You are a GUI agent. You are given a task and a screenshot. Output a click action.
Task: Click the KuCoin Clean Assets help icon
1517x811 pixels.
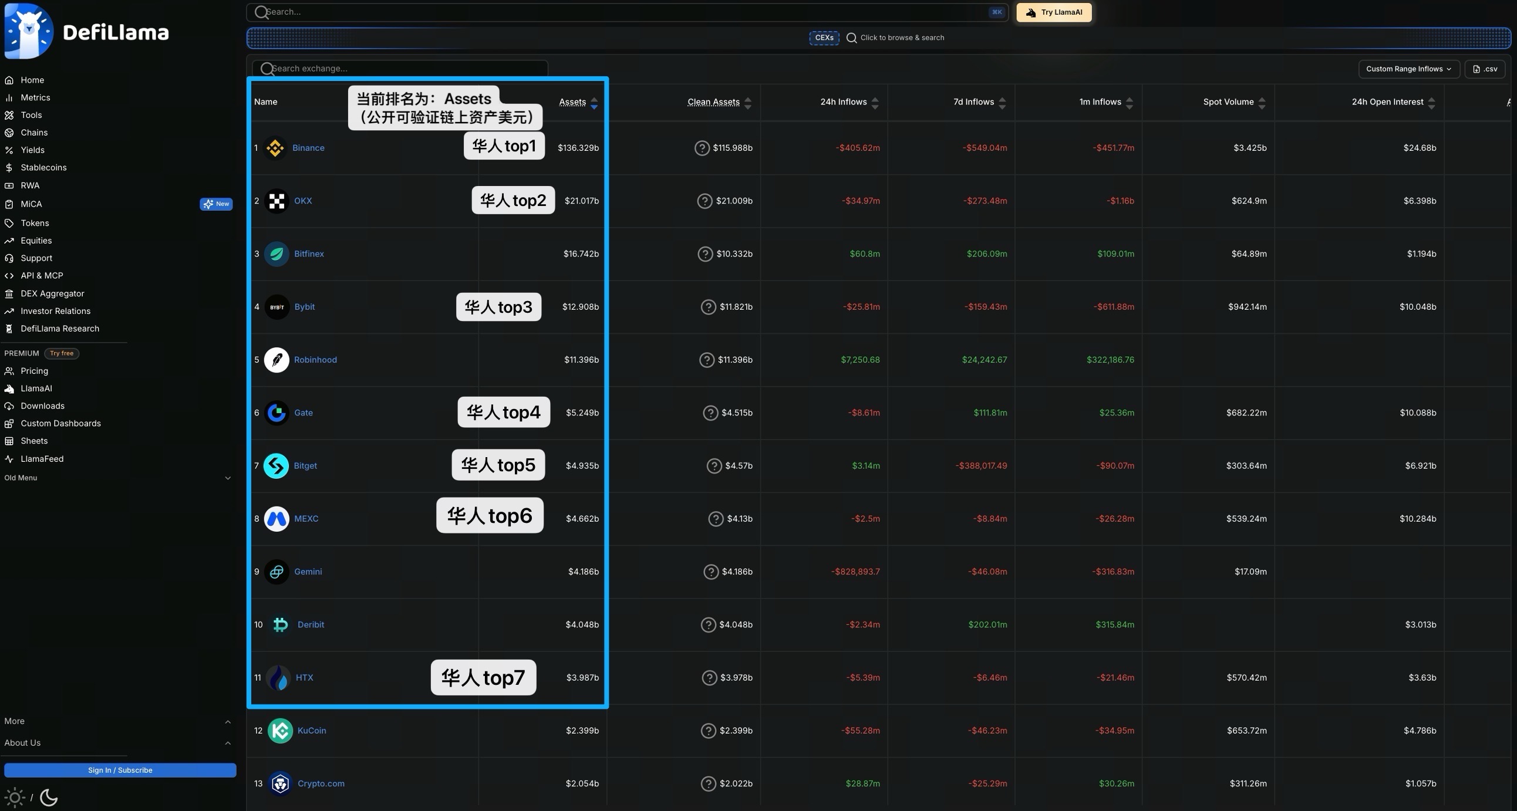click(709, 731)
